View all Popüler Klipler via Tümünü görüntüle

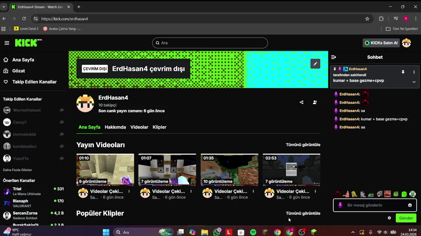(x=303, y=213)
